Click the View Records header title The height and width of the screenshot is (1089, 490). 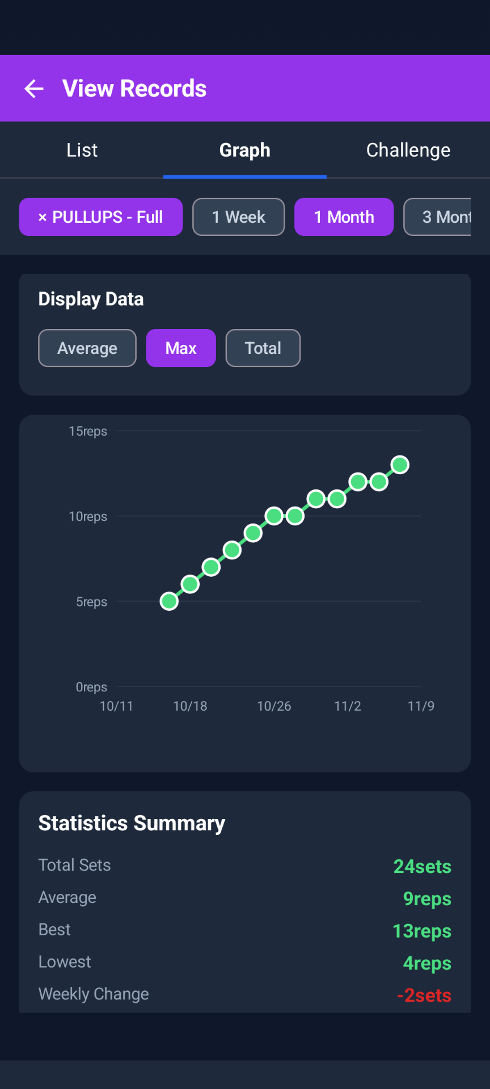134,88
